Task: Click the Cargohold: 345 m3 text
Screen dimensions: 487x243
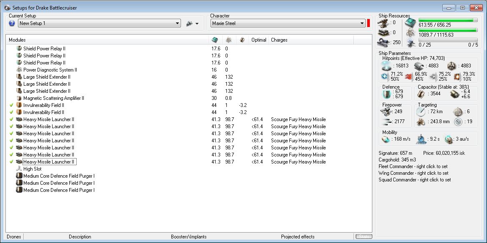Action: tap(397, 160)
